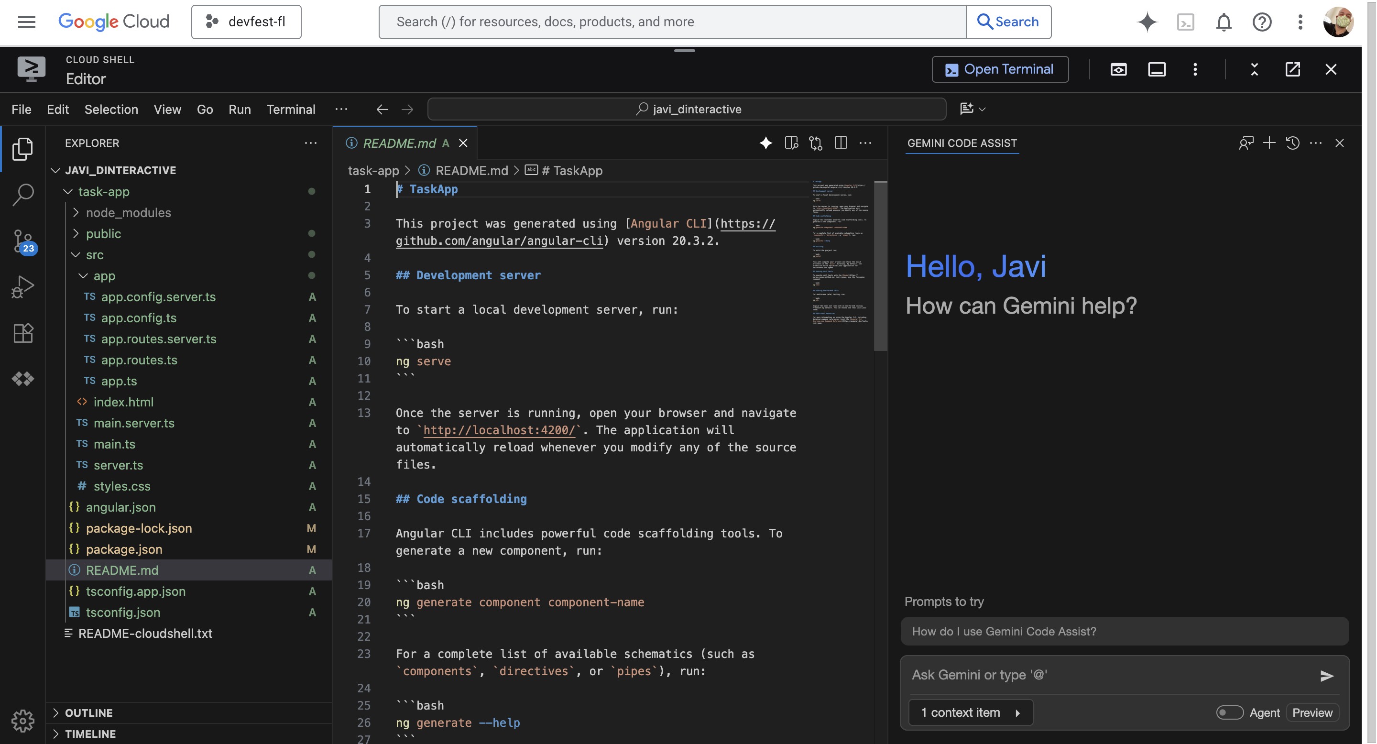1377x744 pixels.
Task: Open the Markdown preview to the side
Action: (792, 142)
